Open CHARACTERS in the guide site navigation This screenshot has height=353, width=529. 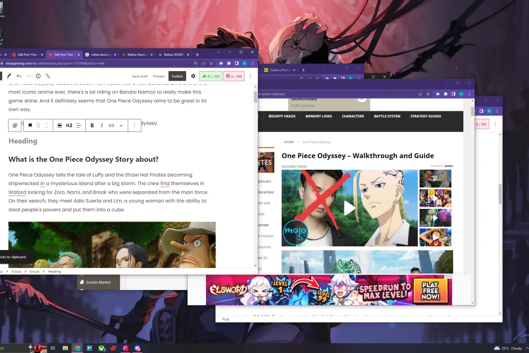353,116
